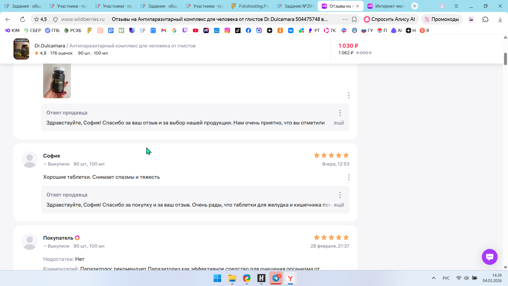Viewport: 508px width, 286px height.
Task: Switch to the Fotohosting.Pro tab
Action: (250, 6)
